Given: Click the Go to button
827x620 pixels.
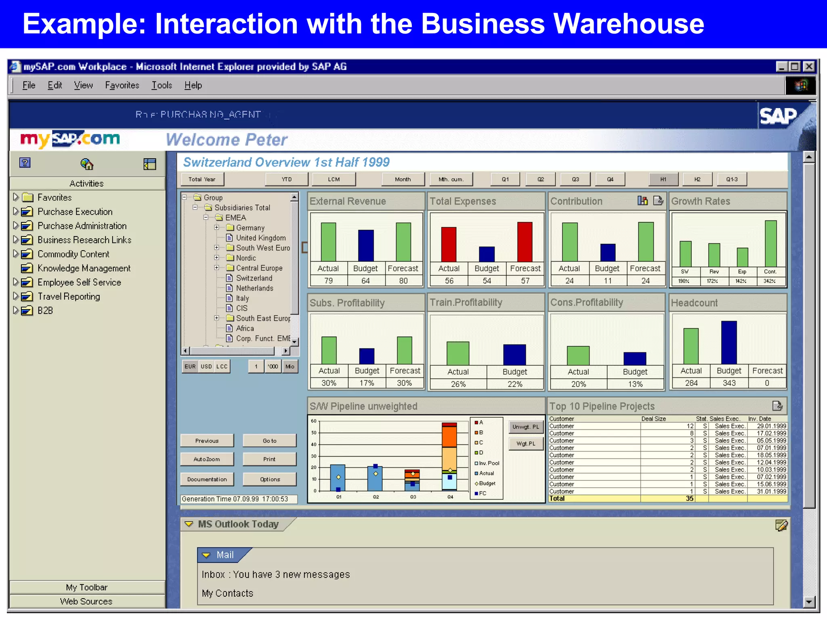Looking at the screenshot, I should pyautogui.click(x=270, y=441).
